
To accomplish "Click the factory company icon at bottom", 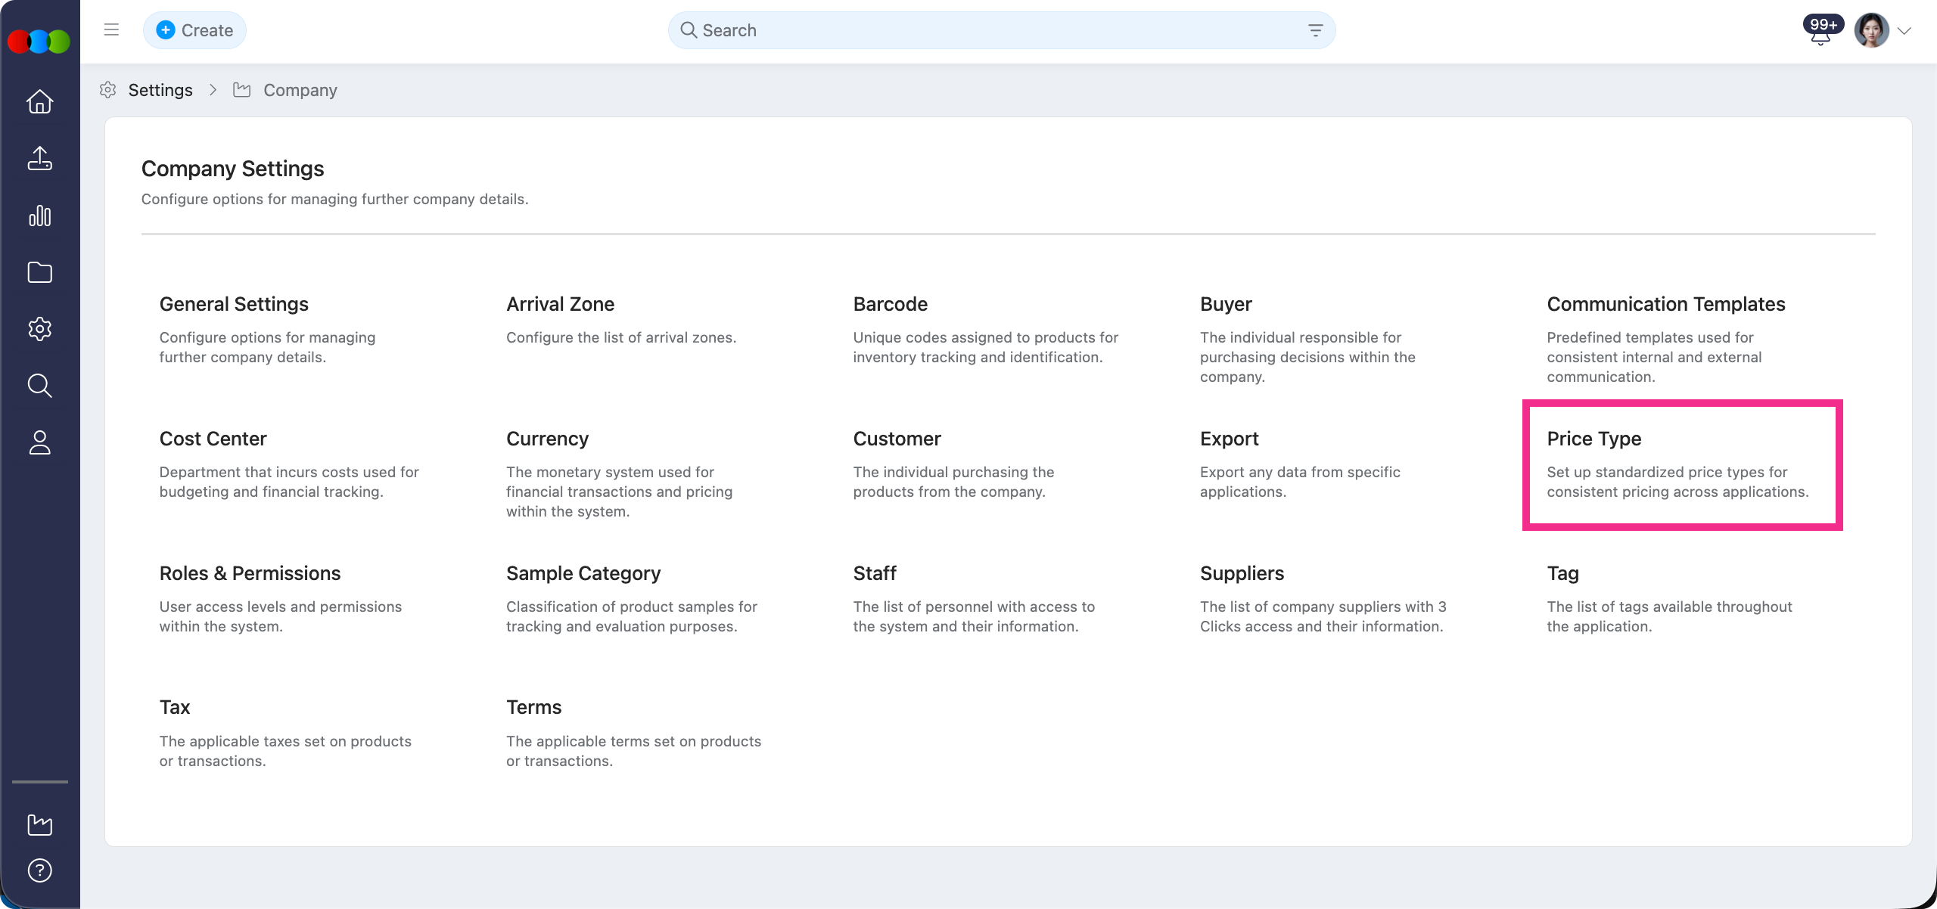I will (39, 824).
